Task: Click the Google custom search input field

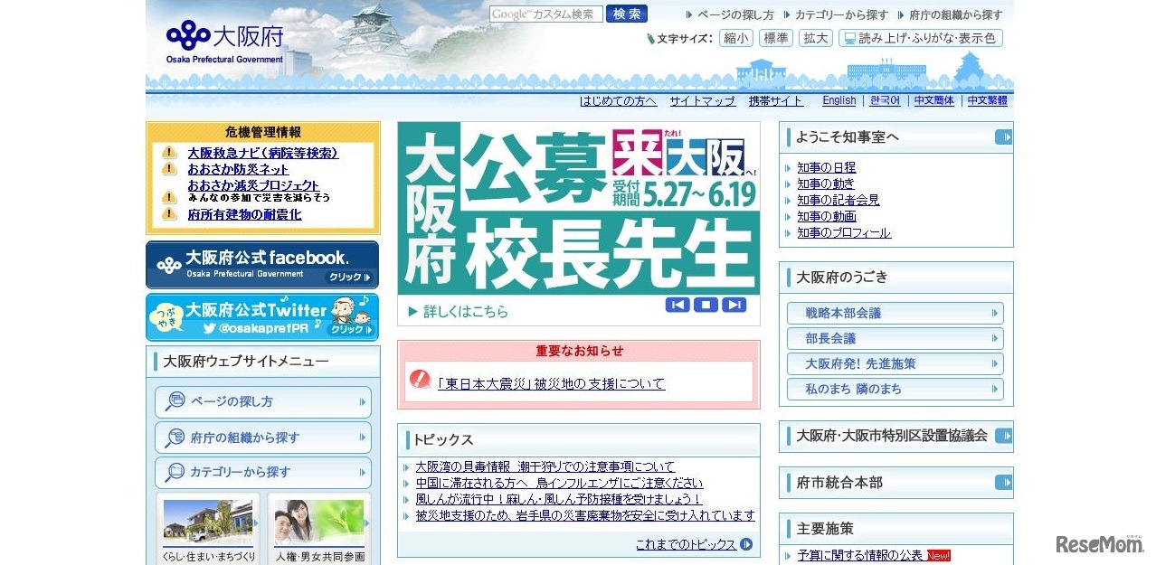Action: pyautogui.click(x=546, y=14)
